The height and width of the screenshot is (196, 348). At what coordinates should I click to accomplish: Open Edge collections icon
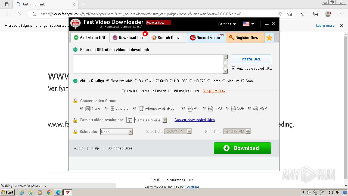click(315, 14)
